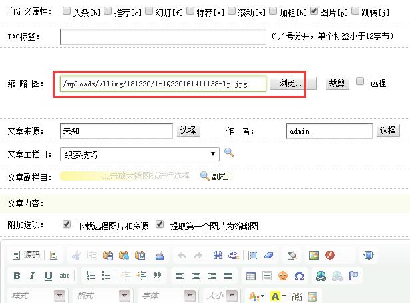
Task: Click the templates icon next to 源码
Action: tap(53, 255)
